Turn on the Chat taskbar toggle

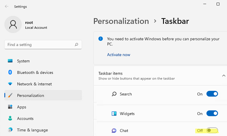click(212, 130)
